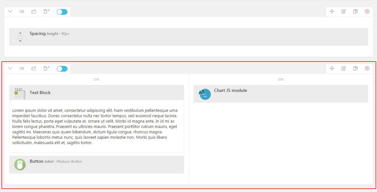The image size is (377, 192).
Task: Click the export icon in the two-column row
Action: (34, 68)
